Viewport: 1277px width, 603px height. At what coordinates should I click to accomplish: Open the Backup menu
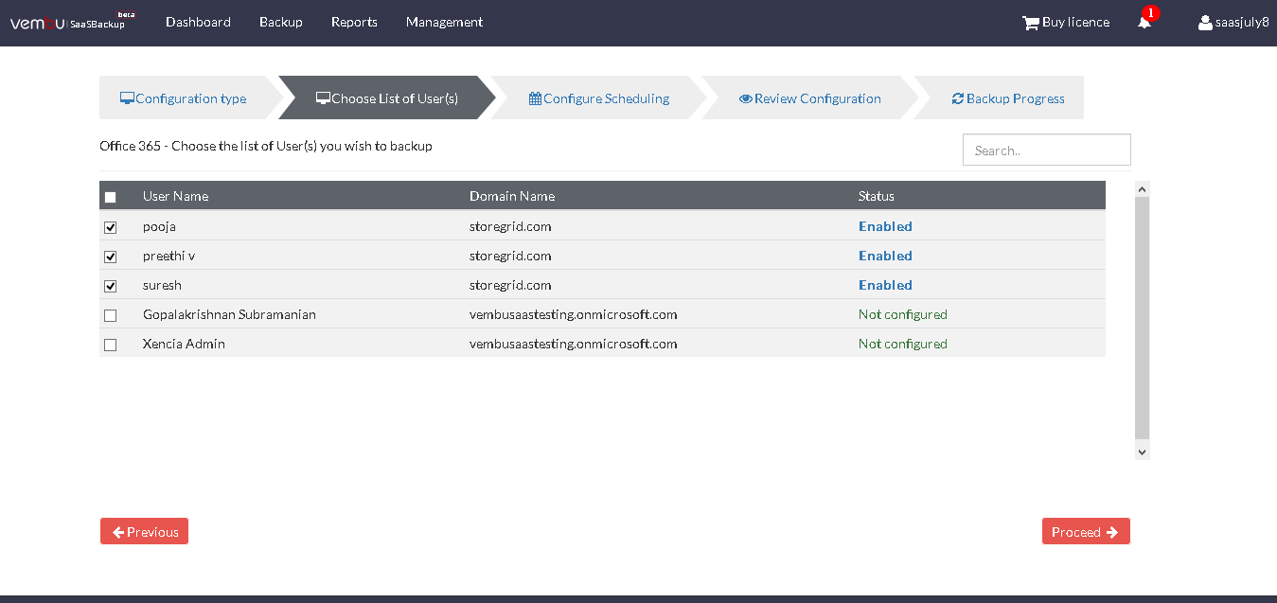coord(281,22)
